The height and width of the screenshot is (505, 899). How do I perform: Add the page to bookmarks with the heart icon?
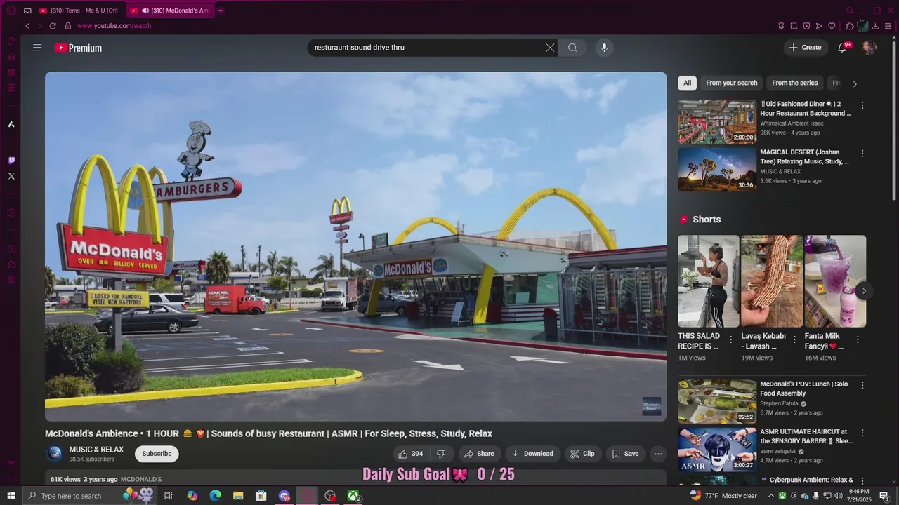[x=832, y=26]
